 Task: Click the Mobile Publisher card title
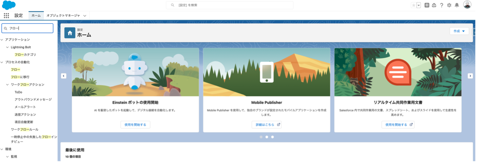[x=267, y=102]
